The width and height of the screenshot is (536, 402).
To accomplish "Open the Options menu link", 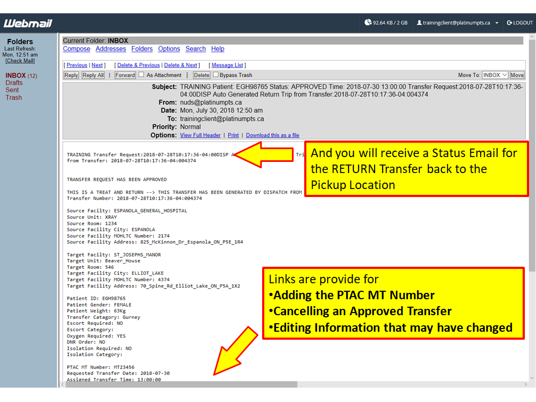I will click(169, 49).
